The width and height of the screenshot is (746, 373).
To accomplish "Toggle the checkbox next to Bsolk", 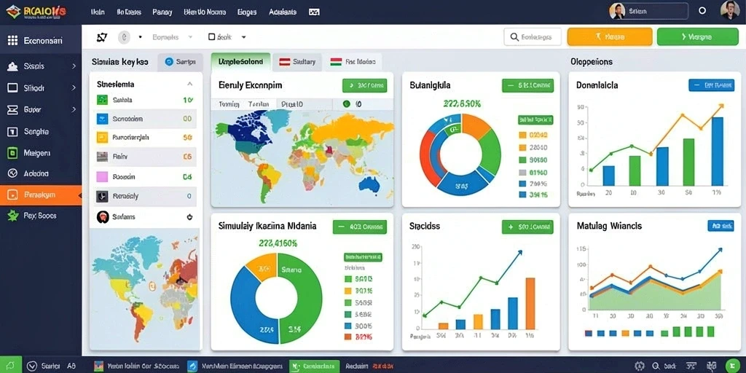I will (x=212, y=36).
